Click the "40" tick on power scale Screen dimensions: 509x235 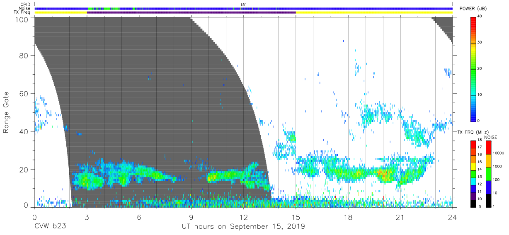[480, 17]
